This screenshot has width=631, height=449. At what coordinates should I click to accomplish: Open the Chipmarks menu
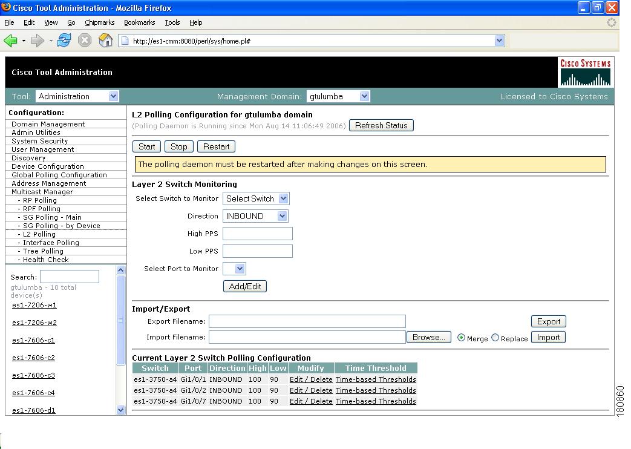(x=99, y=22)
